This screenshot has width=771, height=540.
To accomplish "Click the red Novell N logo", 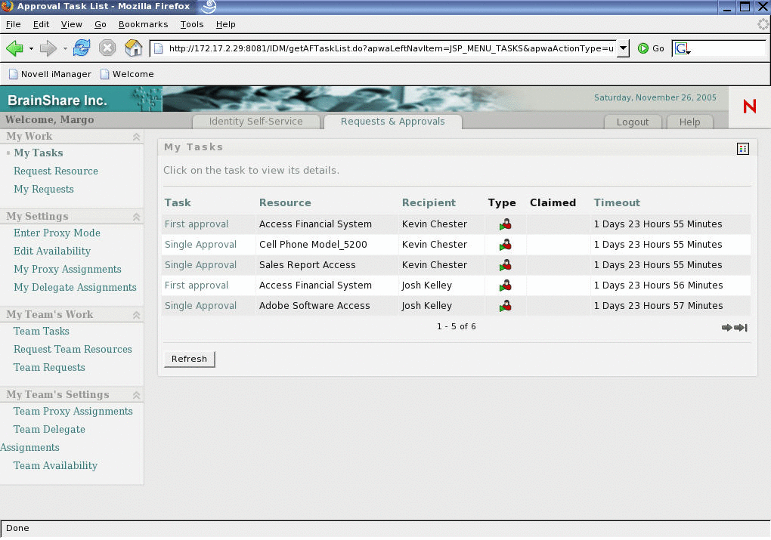I will tap(749, 106).
